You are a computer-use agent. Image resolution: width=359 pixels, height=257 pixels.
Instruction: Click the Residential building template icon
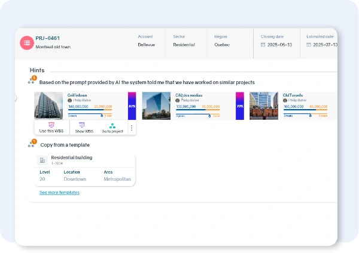[42, 160]
